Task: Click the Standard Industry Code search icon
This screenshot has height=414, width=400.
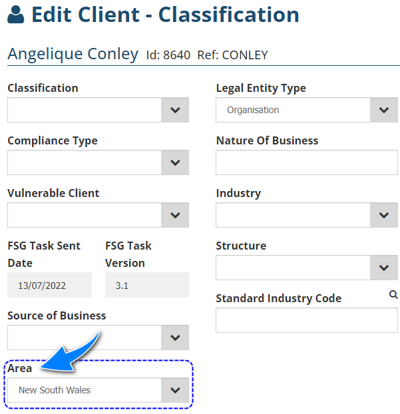Action: coord(393,294)
